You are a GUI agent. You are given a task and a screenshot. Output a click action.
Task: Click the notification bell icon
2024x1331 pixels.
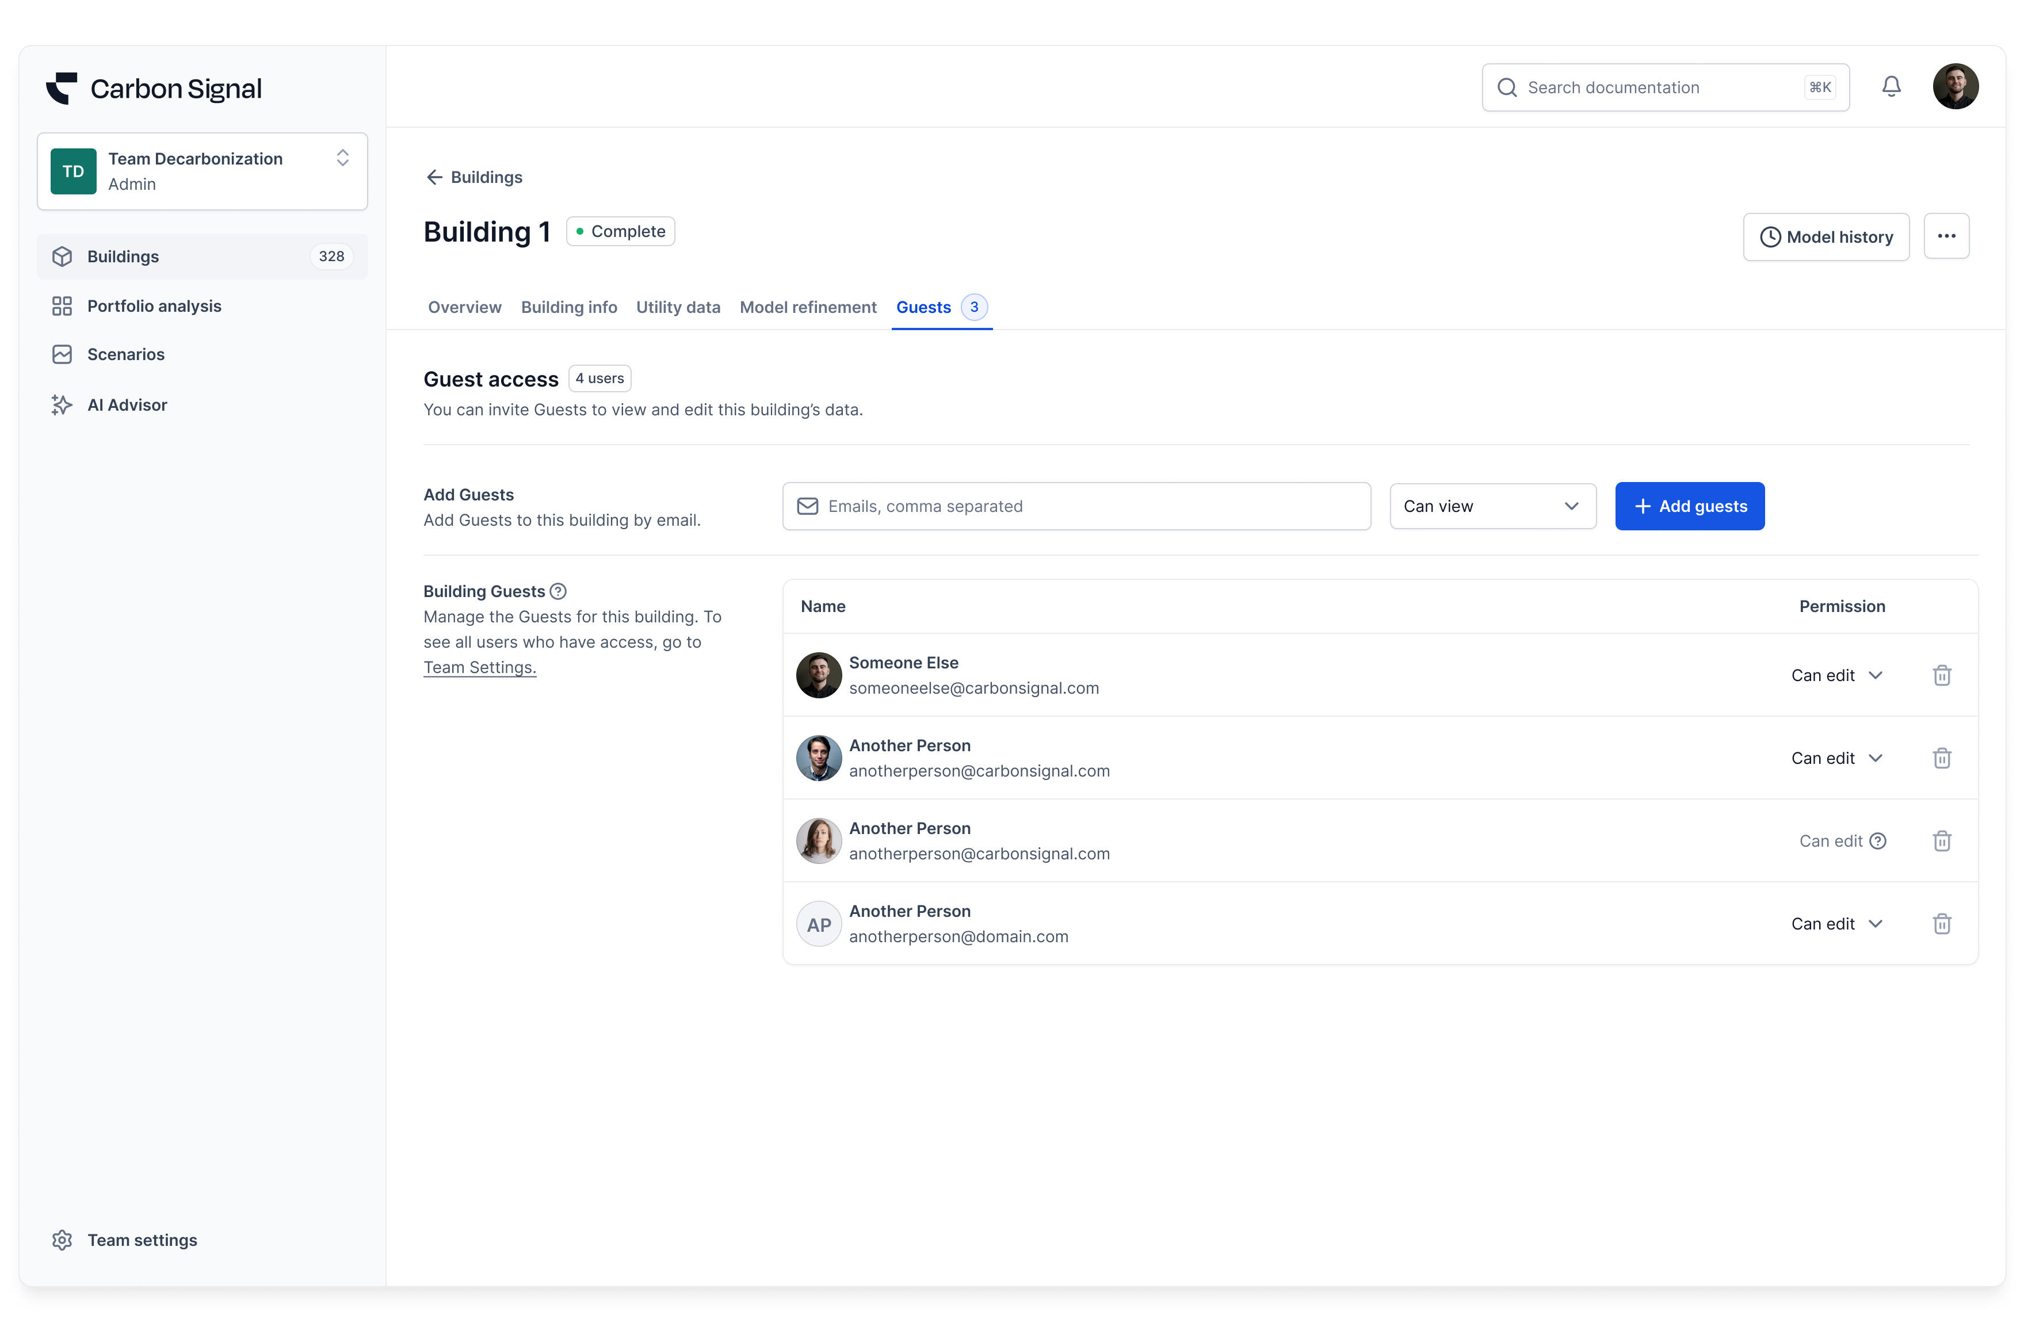(1891, 87)
